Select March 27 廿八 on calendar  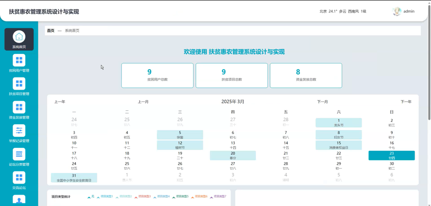233,166
